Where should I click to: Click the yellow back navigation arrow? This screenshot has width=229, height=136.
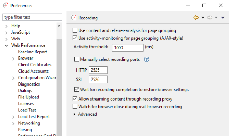[x=196, y=18]
